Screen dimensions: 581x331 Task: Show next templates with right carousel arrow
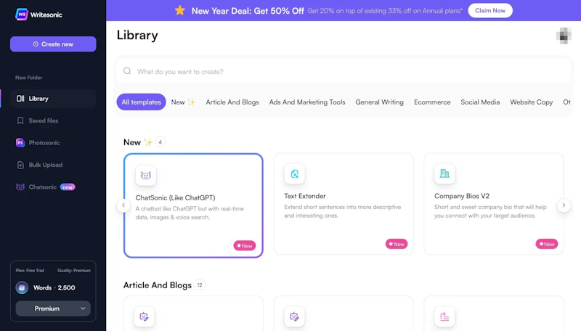pos(564,205)
